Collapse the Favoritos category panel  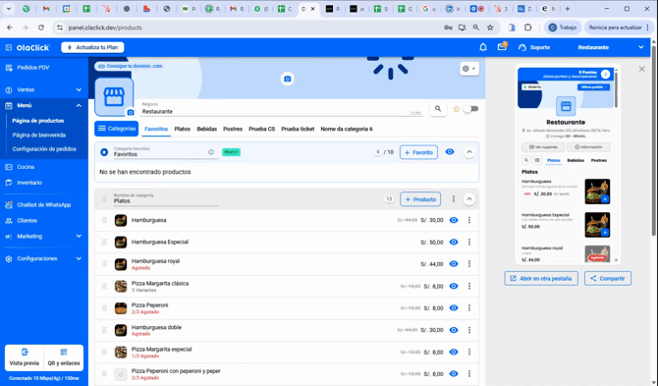469,152
